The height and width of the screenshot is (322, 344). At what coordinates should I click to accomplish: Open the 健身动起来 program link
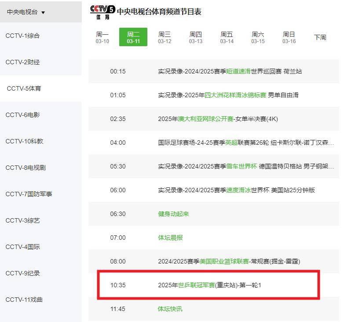click(173, 214)
